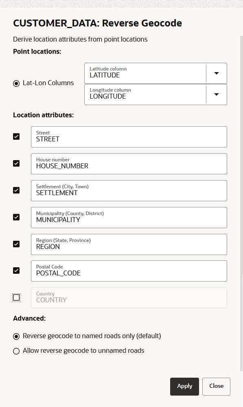243x407 pixels.
Task: Uncheck the Street attribute checkbox
Action: click(x=16, y=136)
